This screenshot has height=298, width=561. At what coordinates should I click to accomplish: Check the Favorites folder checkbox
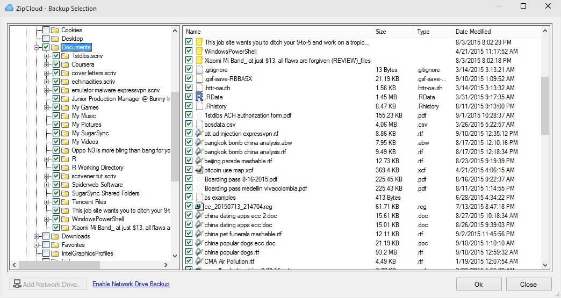[46, 245]
